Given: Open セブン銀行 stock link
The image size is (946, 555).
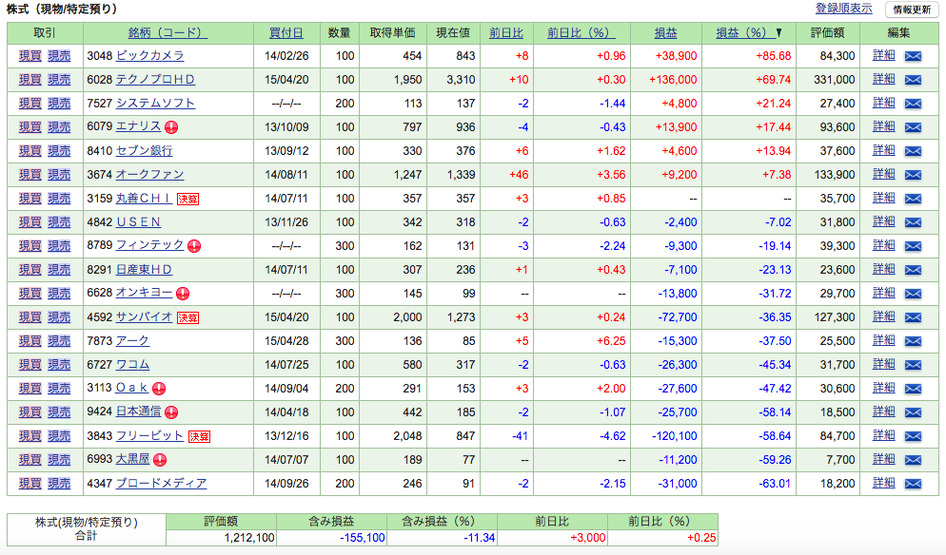Looking at the screenshot, I should point(145,151).
